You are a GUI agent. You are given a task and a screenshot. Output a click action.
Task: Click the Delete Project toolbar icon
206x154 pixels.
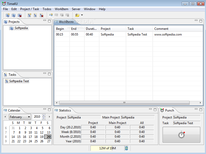pos(19,15)
